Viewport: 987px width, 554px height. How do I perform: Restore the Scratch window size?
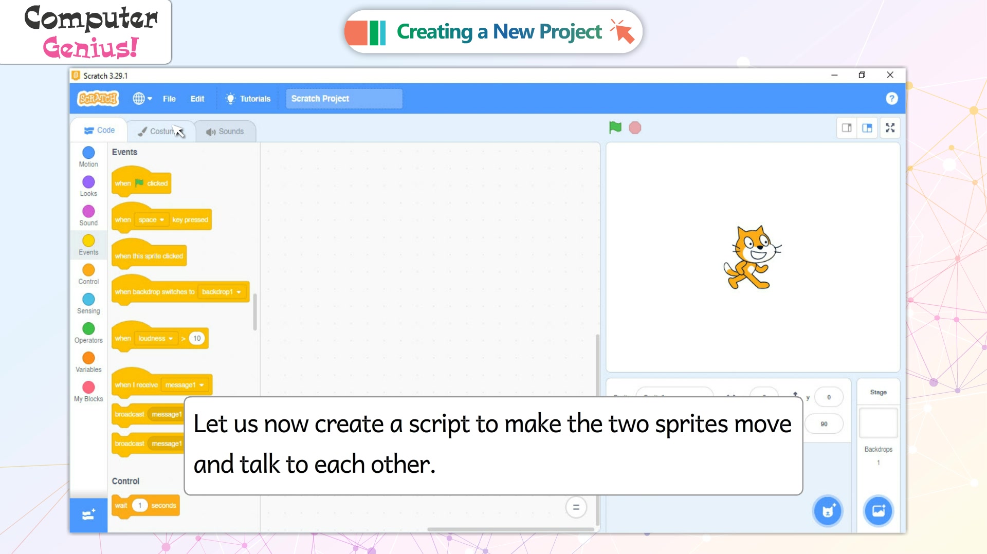tap(862, 75)
